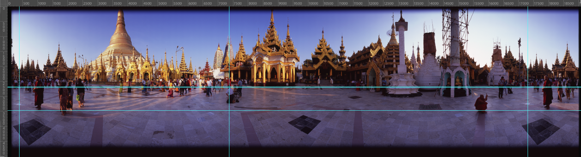581x157 pixels.
Task: Click the ruler origin corner box
Action: [x=4, y=3]
